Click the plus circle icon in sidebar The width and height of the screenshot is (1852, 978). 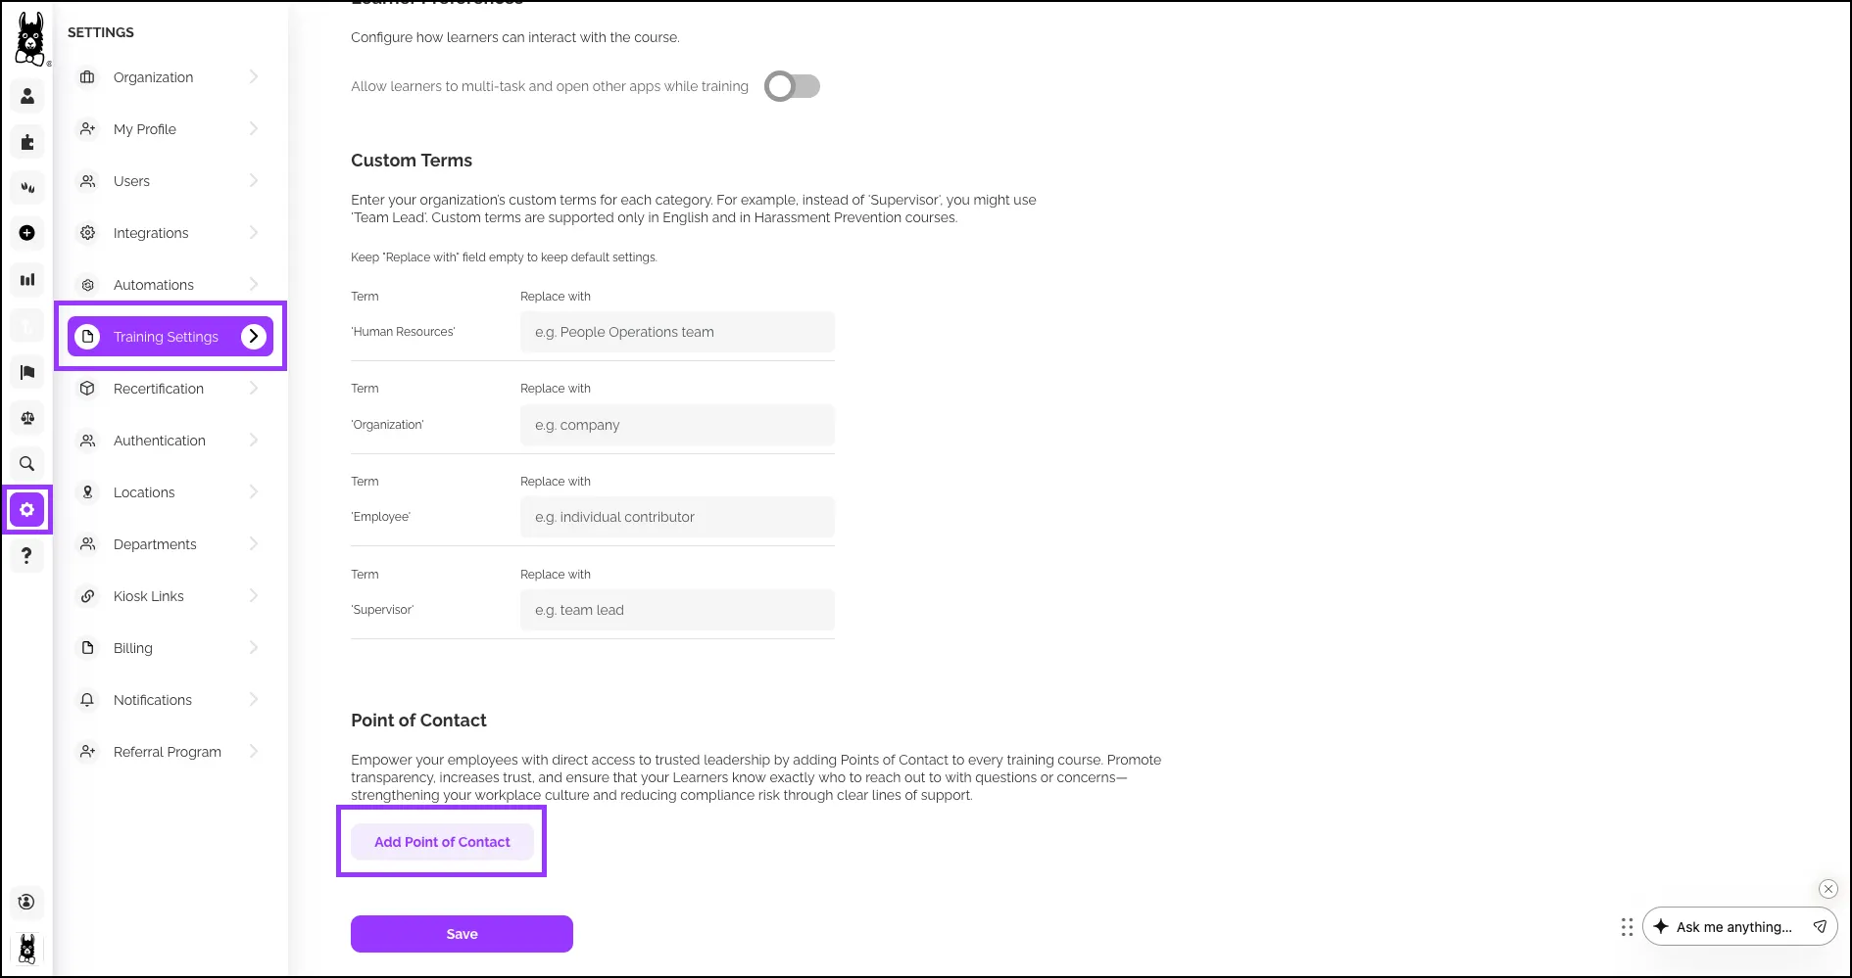[x=27, y=233]
